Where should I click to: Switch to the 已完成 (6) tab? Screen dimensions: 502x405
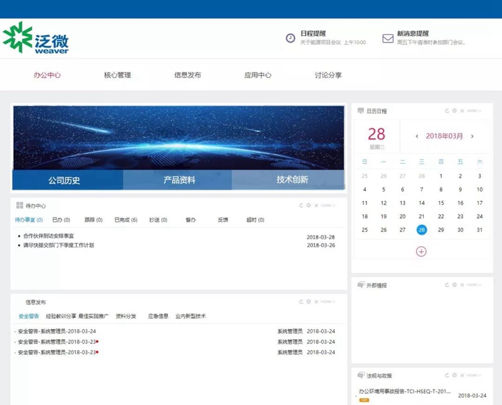pyautogui.click(x=126, y=220)
